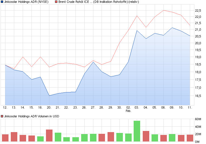Click the 09. date axis label

click(172, 107)
